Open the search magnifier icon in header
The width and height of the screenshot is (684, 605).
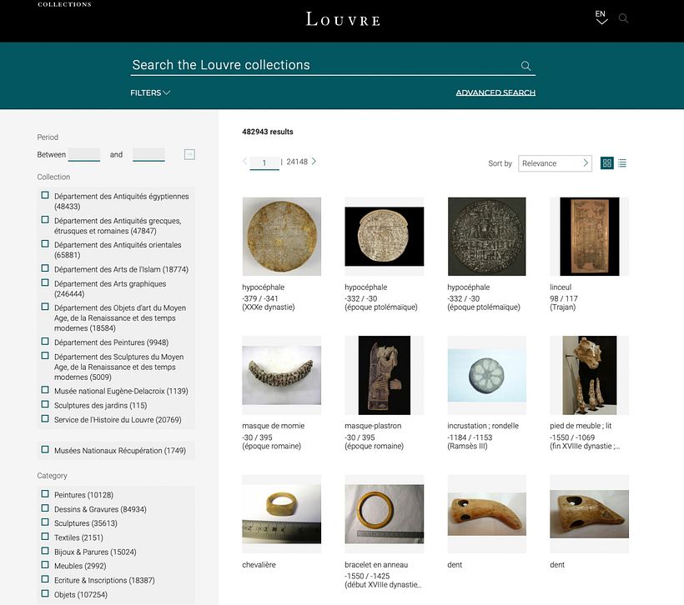[x=623, y=17]
